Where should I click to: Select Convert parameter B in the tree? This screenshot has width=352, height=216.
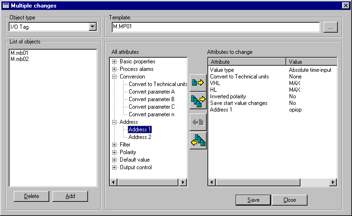coord(151,99)
